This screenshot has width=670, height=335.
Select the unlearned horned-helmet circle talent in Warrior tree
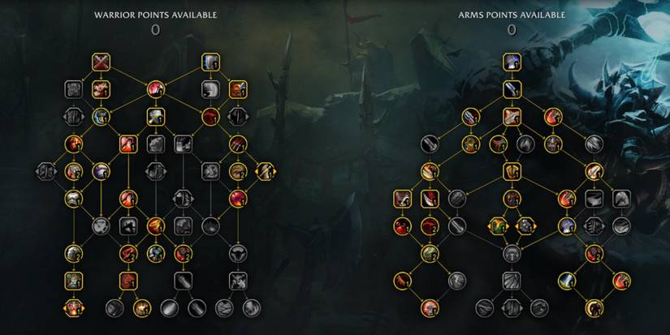coord(238,254)
